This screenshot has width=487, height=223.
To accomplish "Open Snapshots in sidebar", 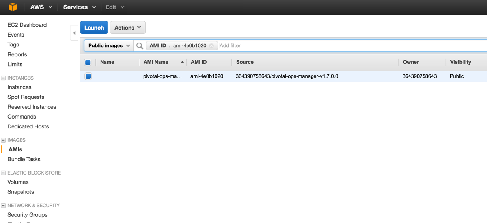I will (21, 192).
